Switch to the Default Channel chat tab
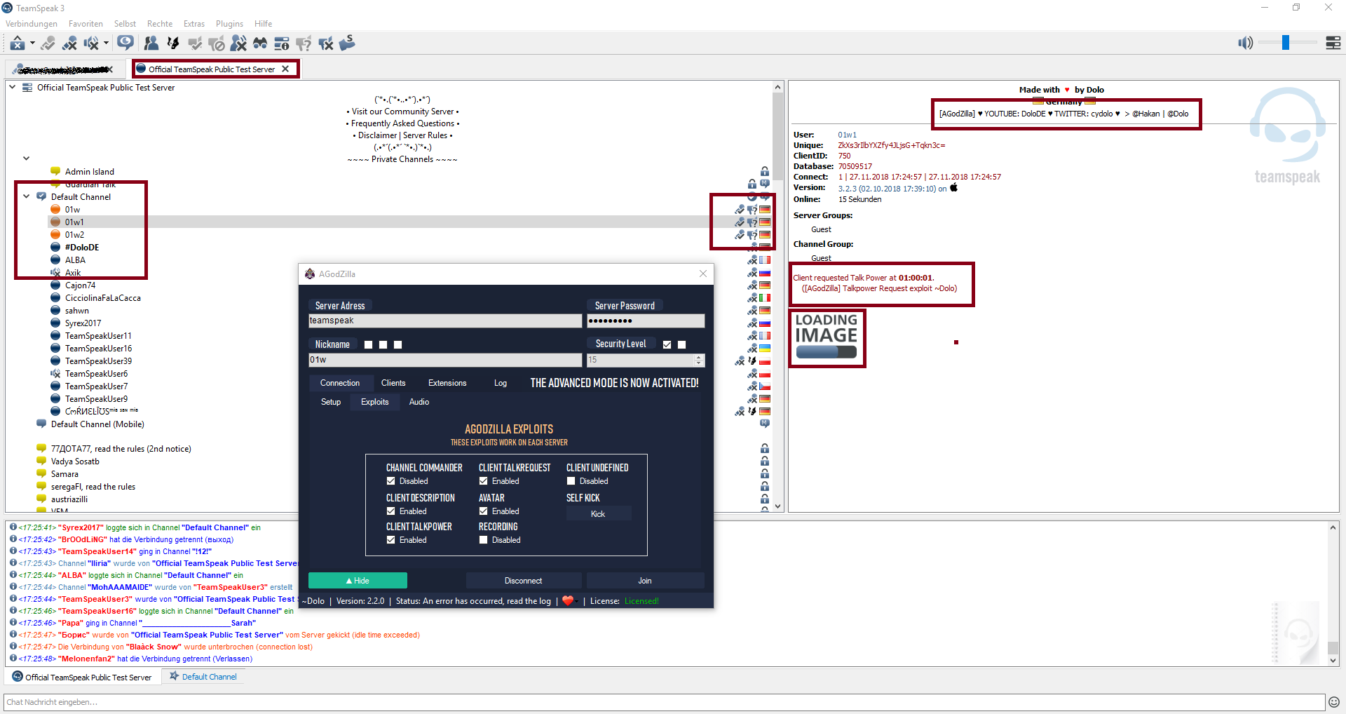The image size is (1346, 714). pyautogui.click(x=203, y=677)
